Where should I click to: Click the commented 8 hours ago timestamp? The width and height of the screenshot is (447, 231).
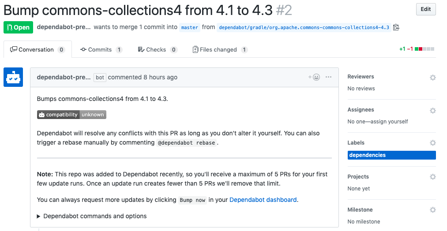[143, 77]
